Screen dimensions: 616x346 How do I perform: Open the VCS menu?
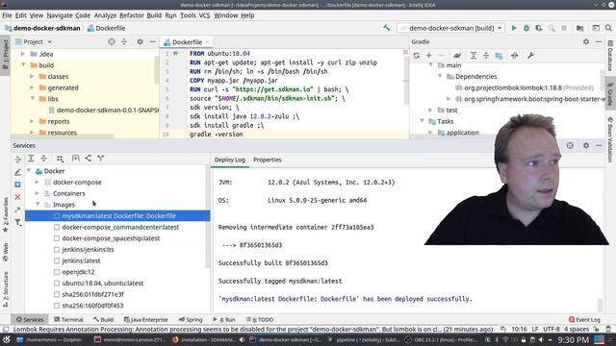tap(204, 15)
